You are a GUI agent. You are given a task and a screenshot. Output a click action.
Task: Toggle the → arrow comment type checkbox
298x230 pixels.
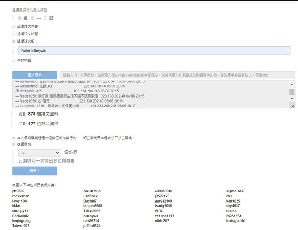[x=33, y=18]
